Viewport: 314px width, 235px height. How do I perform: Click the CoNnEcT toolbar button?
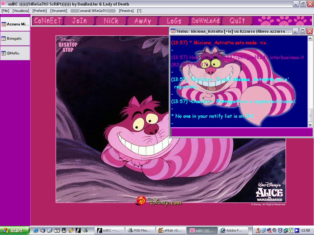coord(48,21)
